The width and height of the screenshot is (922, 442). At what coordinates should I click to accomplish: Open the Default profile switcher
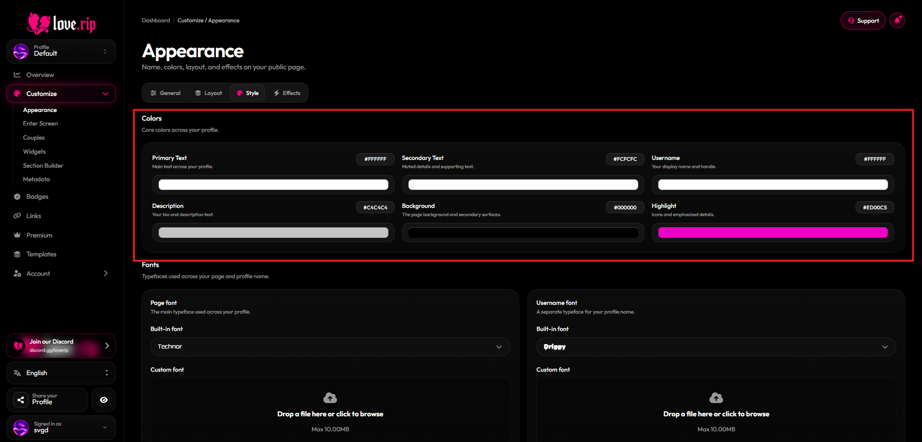61,51
